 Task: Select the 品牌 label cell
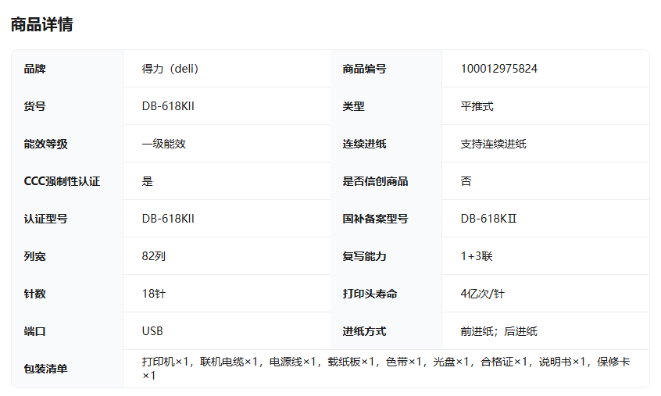coord(34,69)
